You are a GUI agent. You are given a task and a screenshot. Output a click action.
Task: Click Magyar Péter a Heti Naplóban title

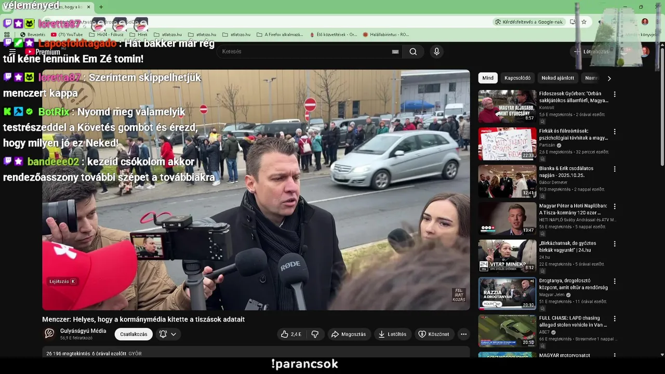(573, 209)
